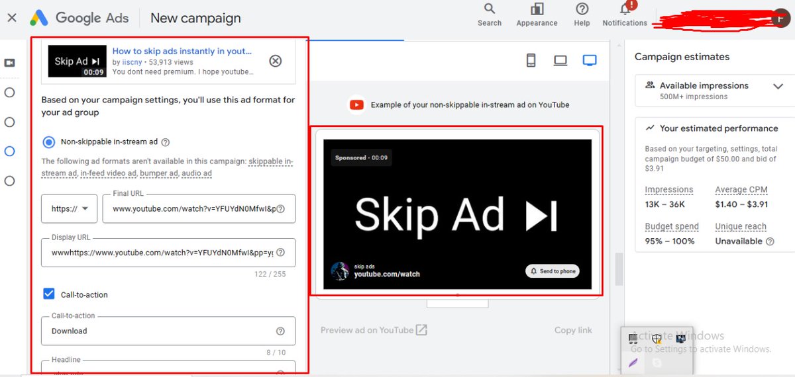Viewport: 795px width, 377px height.
Task: Click the 13K – 36K impressions value
Action: coord(666,204)
